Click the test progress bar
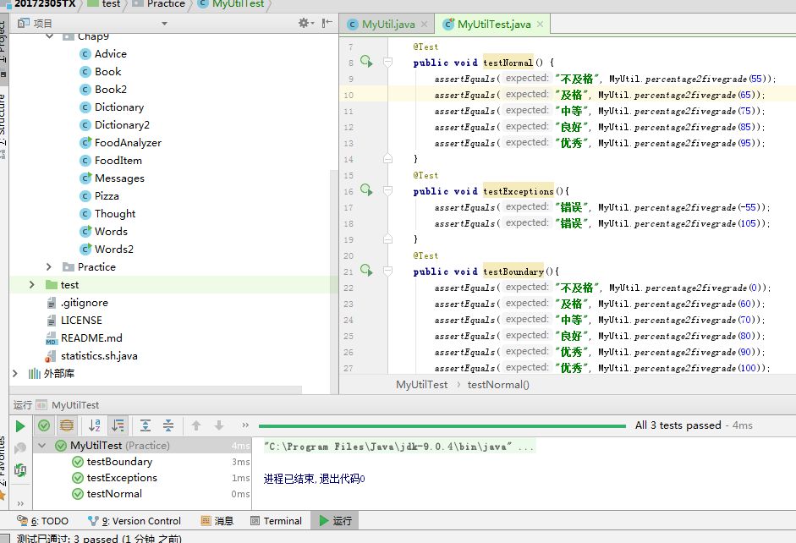 tap(442, 425)
